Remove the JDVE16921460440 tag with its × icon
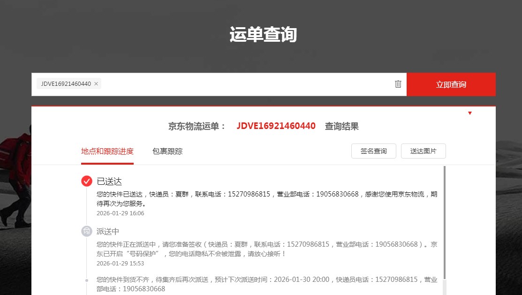Screen dimensions: 522x295 coord(96,84)
